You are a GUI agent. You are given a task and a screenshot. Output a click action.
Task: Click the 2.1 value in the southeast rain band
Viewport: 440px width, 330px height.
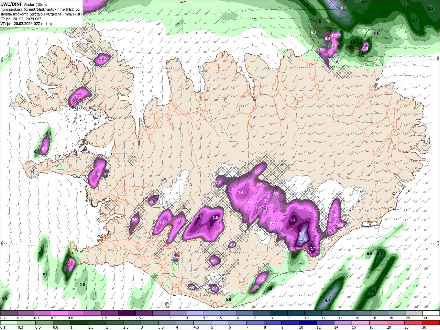tap(380, 254)
